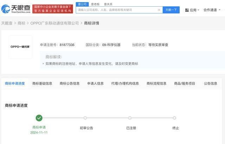The image size is (225, 144).
Task: Select the 商标解读 heading
Action: tap(54, 57)
